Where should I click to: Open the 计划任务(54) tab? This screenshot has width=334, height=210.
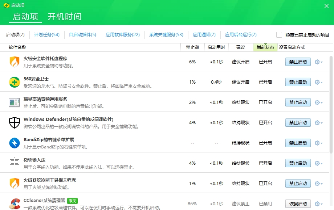point(47,35)
